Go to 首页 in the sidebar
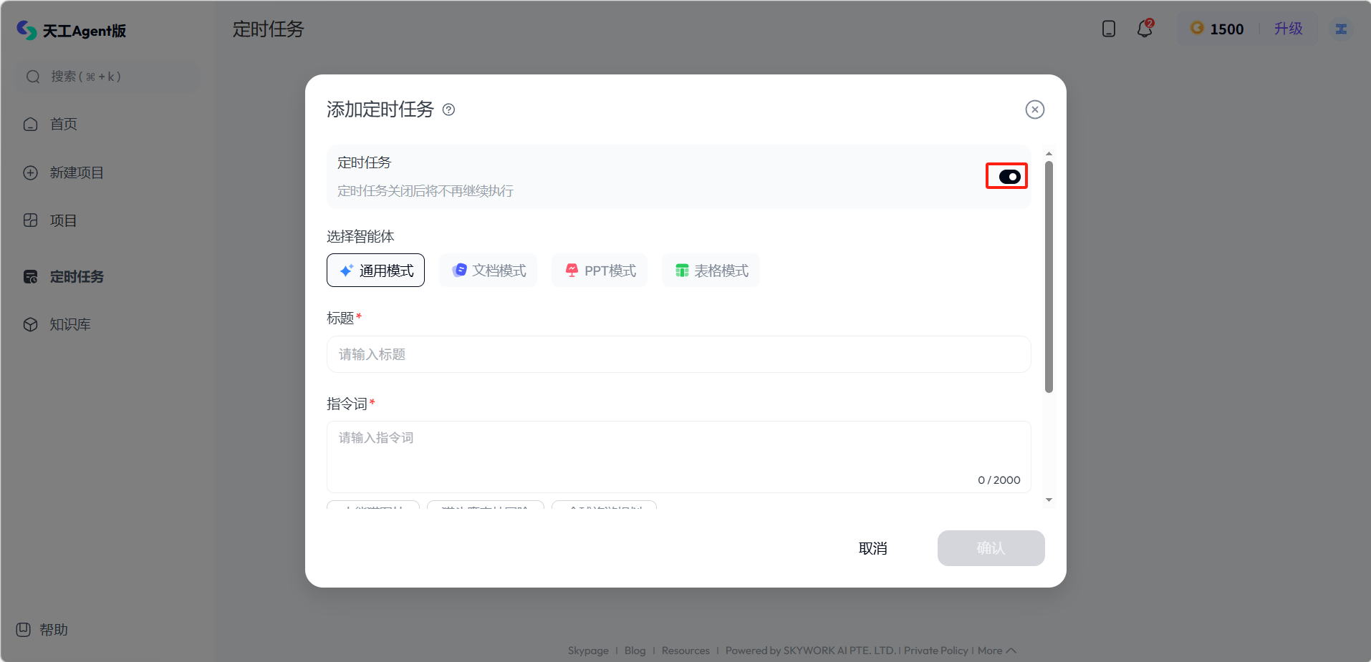This screenshot has width=1371, height=662. [x=63, y=125]
